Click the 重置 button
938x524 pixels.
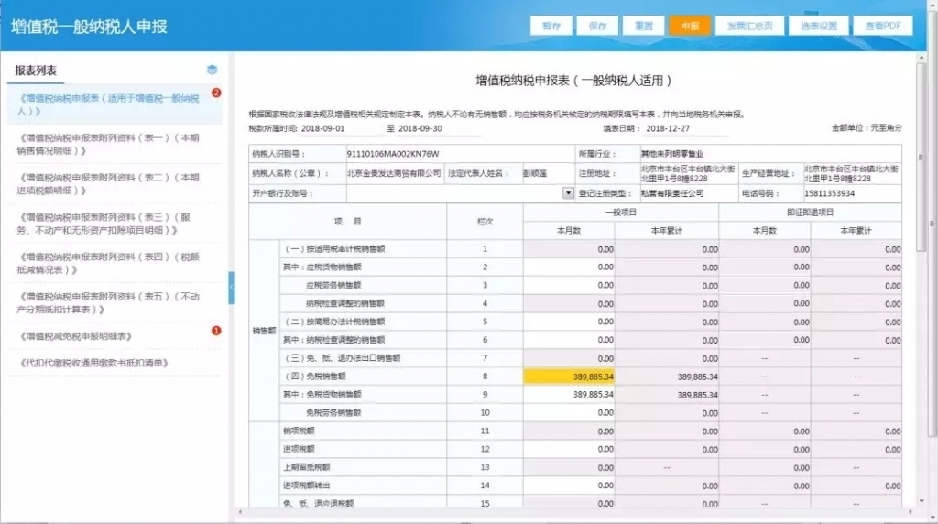(x=644, y=26)
